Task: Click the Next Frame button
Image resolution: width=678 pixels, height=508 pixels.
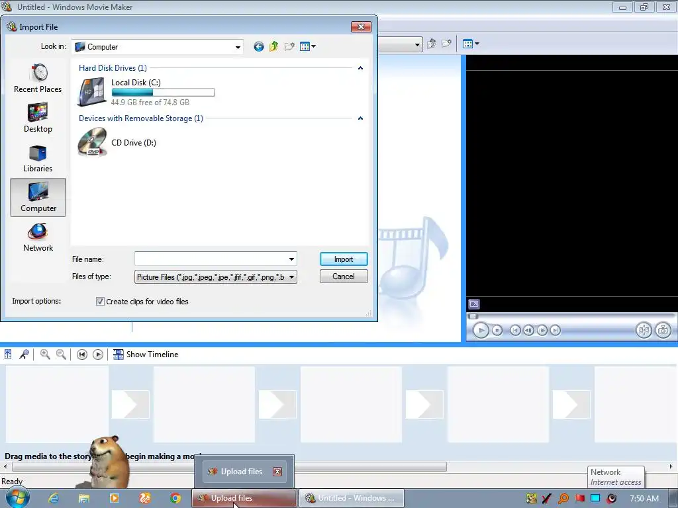Action: [542, 331]
